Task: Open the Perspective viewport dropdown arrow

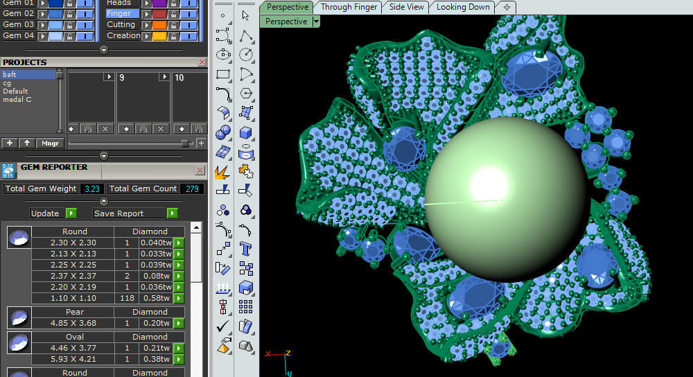Action: (x=316, y=21)
